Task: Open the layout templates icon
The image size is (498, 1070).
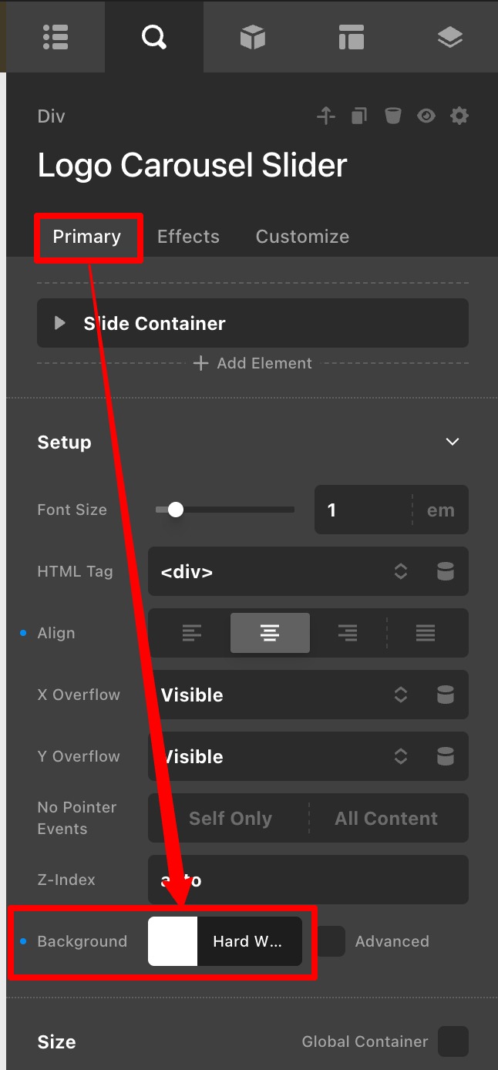Action: pos(352,36)
